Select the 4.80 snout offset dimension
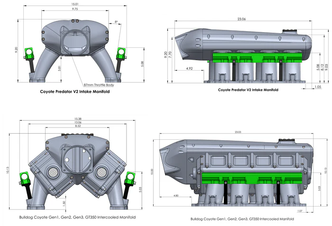 tap(176, 196)
